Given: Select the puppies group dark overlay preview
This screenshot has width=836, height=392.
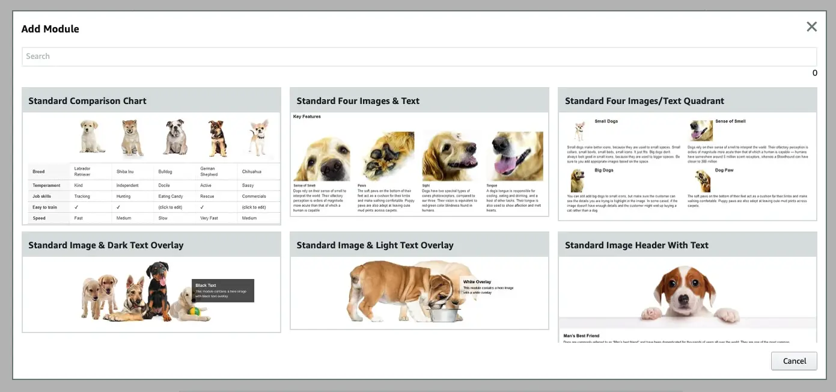Looking at the screenshot, I should [x=151, y=294].
